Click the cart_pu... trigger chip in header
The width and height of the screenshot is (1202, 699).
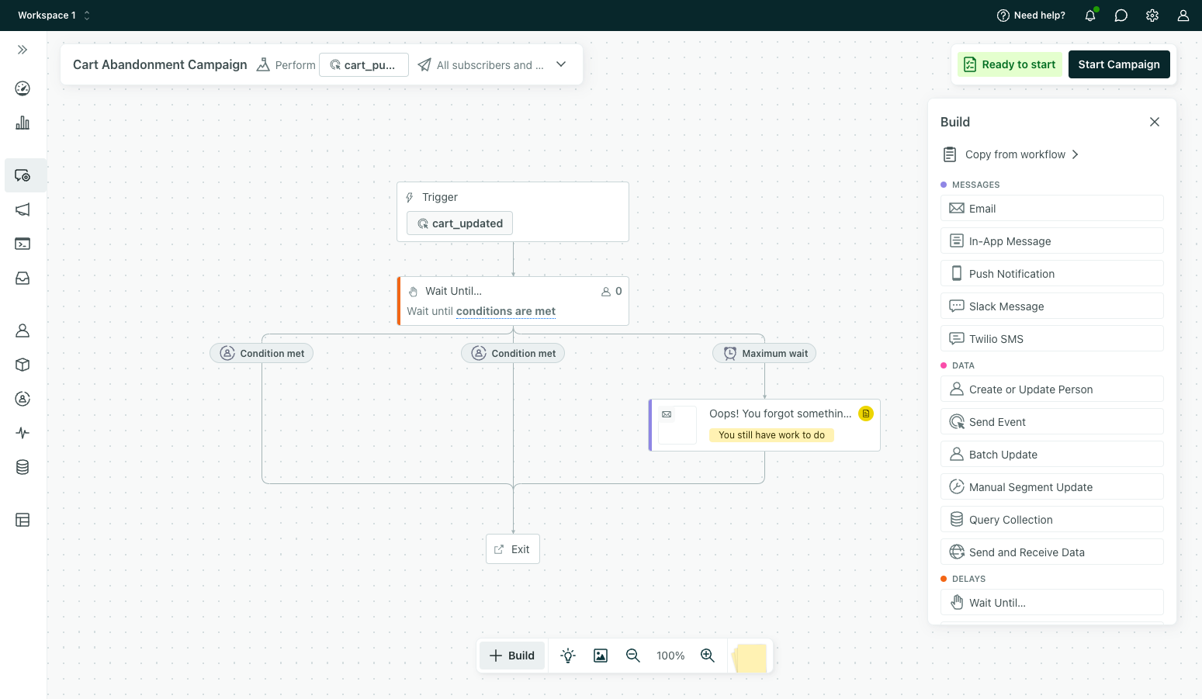tap(364, 65)
